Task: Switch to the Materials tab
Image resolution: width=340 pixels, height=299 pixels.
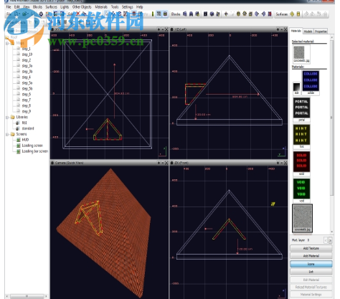Action: (296, 31)
